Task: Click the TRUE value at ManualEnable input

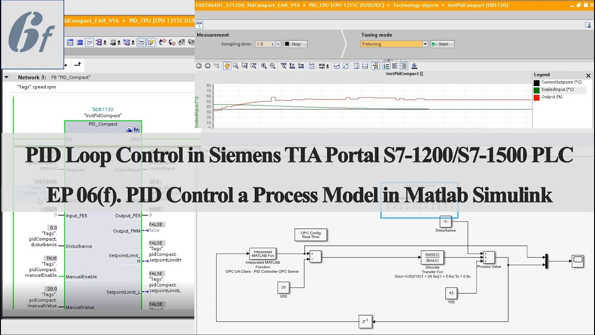Action: pyautogui.click(x=51, y=258)
